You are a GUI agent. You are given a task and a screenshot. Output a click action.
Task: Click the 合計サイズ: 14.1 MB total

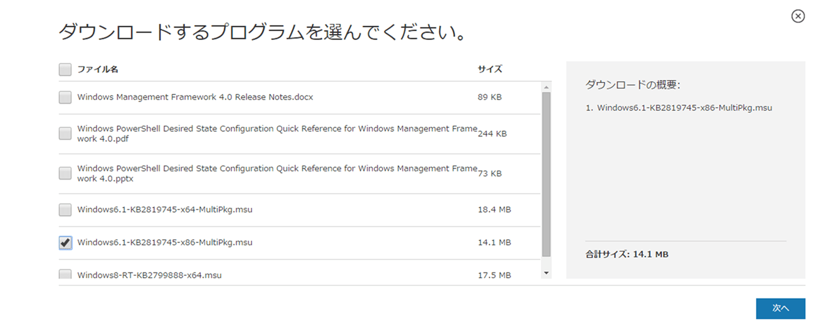(x=627, y=255)
